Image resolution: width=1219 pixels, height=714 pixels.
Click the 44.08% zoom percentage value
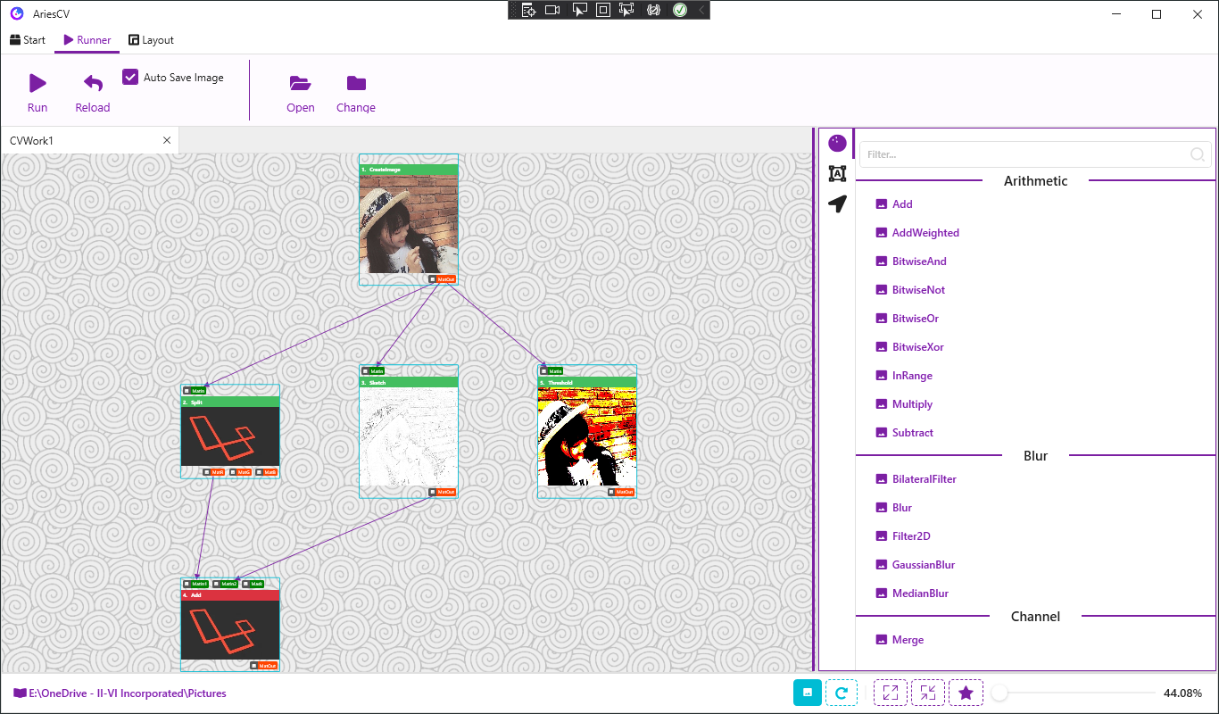pyautogui.click(x=1182, y=693)
